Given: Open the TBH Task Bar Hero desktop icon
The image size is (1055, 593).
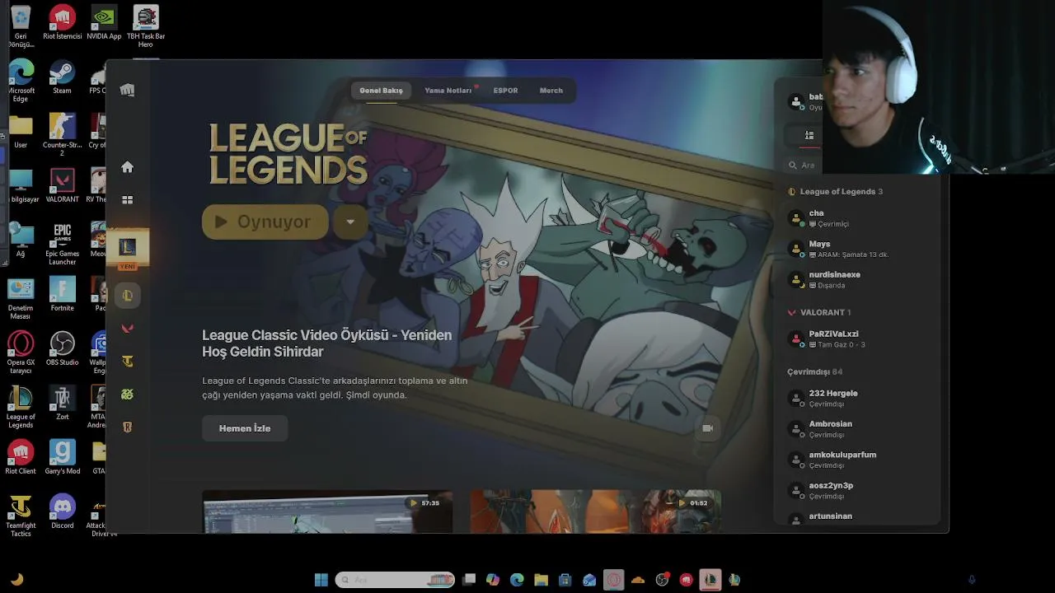Looking at the screenshot, I should coord(146,26).
